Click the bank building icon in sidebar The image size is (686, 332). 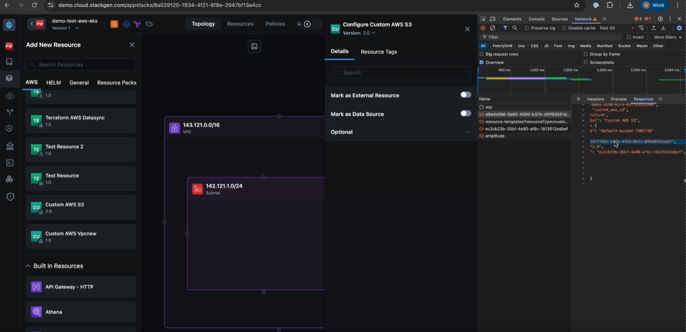pos(9,146)
